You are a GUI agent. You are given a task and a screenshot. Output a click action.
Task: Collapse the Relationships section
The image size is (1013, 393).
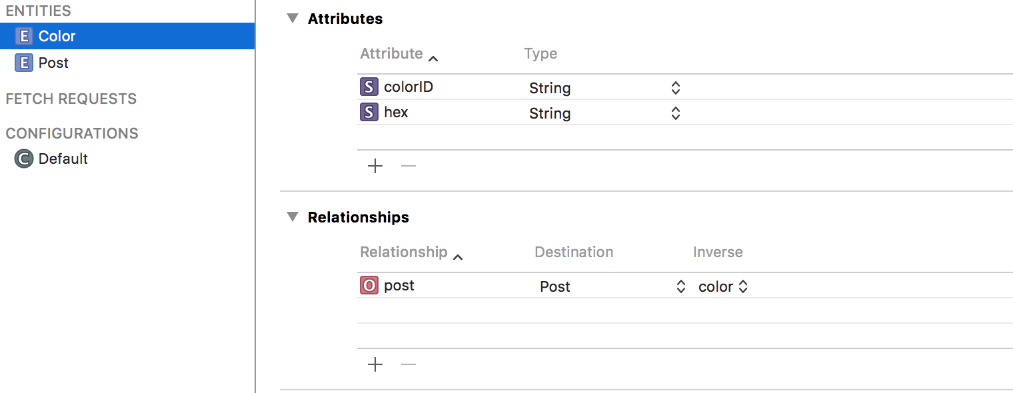pyautogui.click(x=291, y=216)
